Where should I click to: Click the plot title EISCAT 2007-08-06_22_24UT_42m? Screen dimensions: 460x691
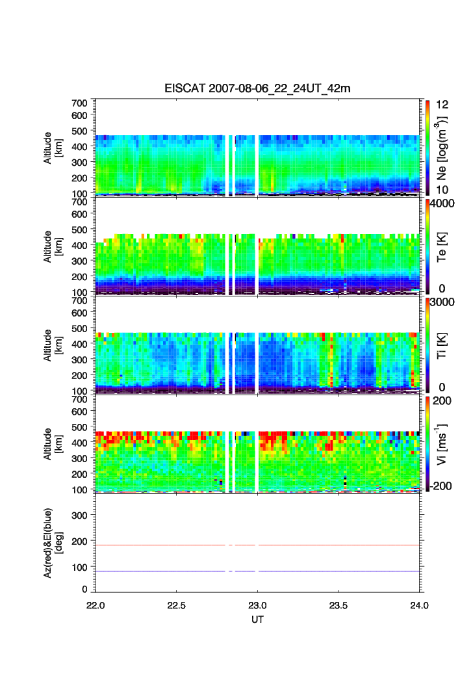click(257, 88)
